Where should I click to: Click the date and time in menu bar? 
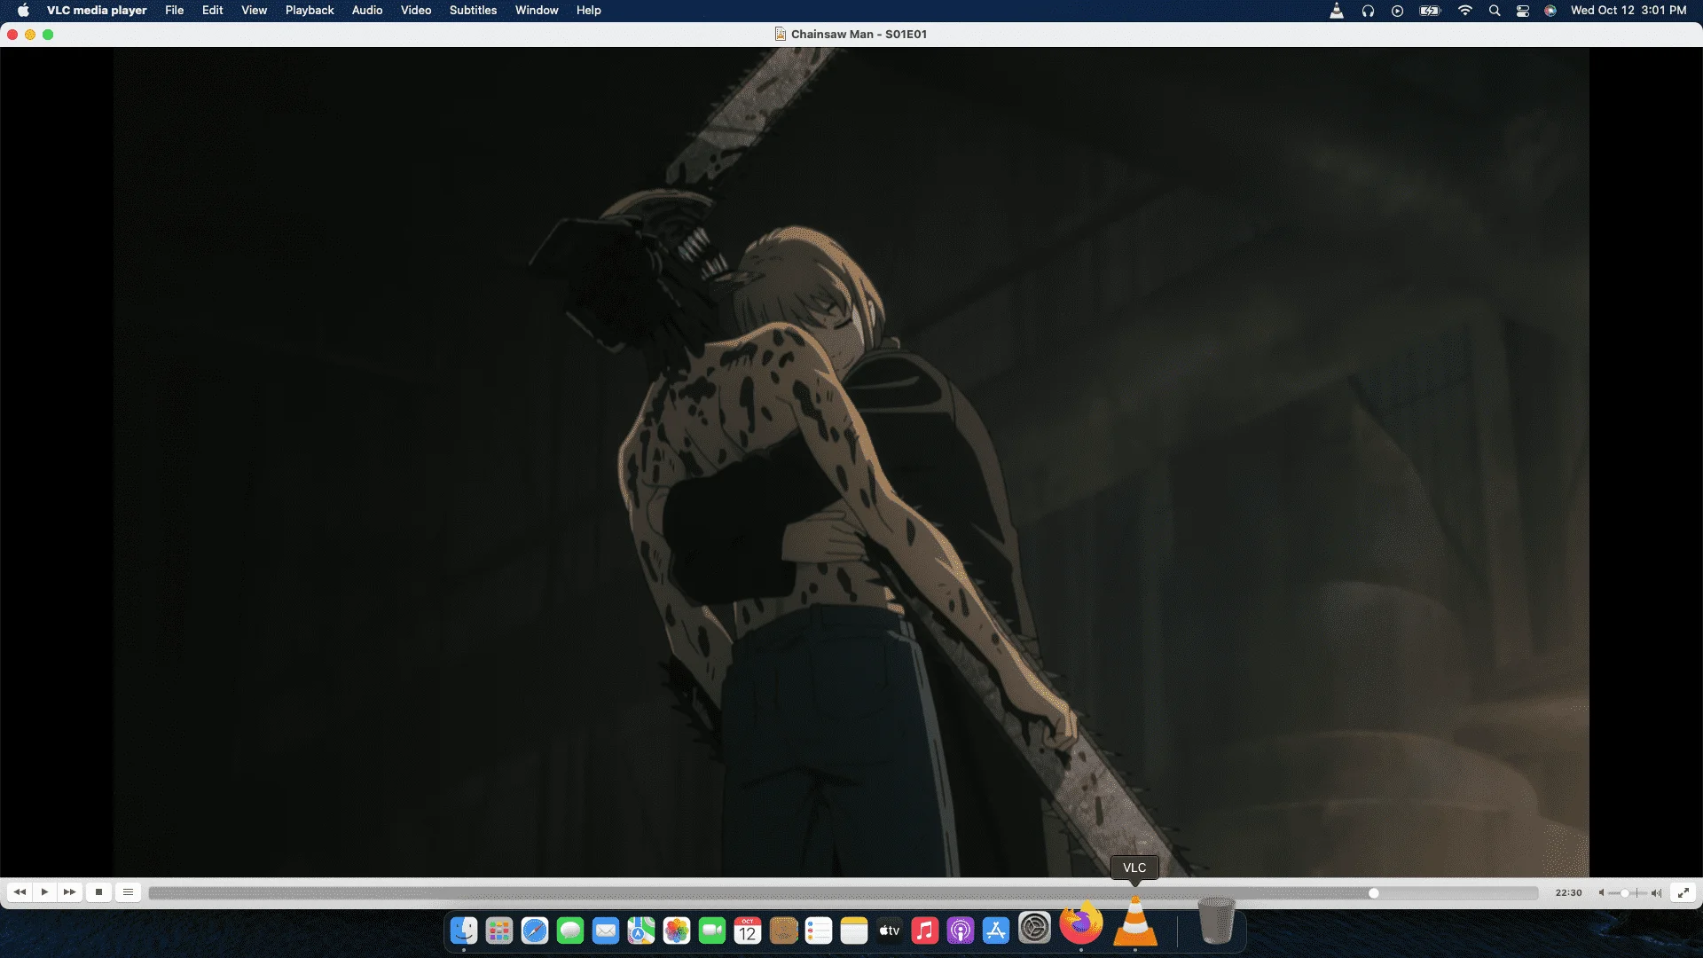1628,11
